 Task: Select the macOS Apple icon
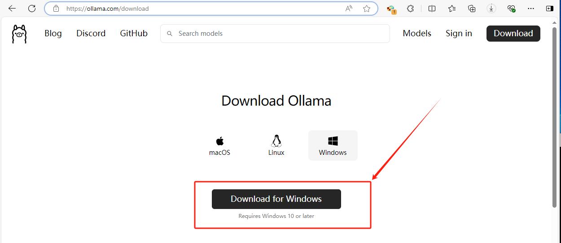(x=220, y=141)
